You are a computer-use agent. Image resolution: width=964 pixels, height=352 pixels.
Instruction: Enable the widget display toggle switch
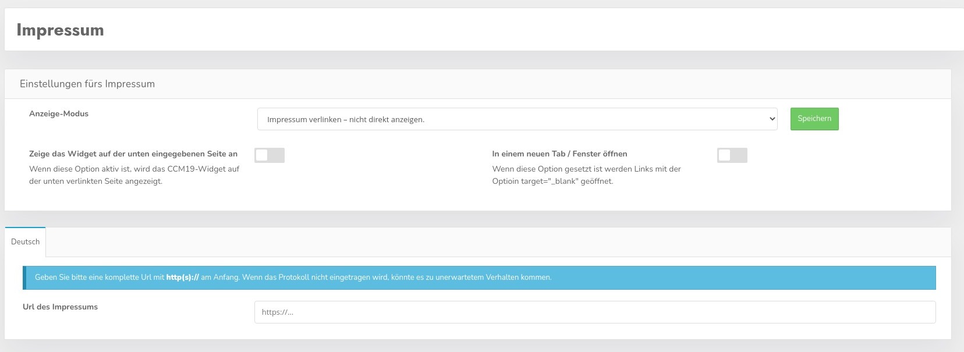tap(270, 155)
